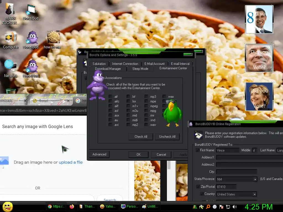Open the MARK ZUCKER desktop folder

[x=10, y=14]
